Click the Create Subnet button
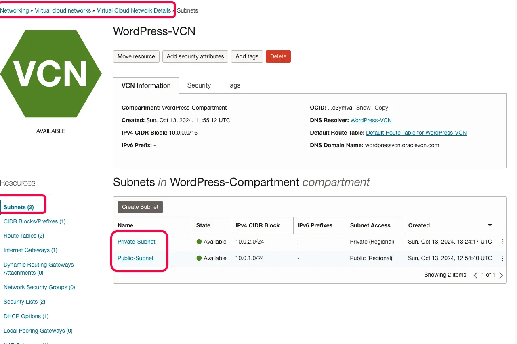 pos(140,207)
